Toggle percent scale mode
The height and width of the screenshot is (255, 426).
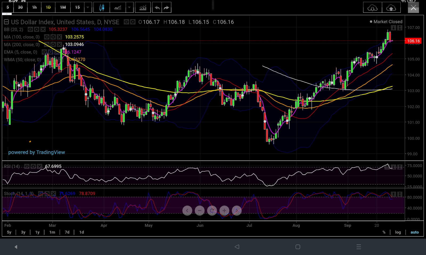(x=384, y=232)
